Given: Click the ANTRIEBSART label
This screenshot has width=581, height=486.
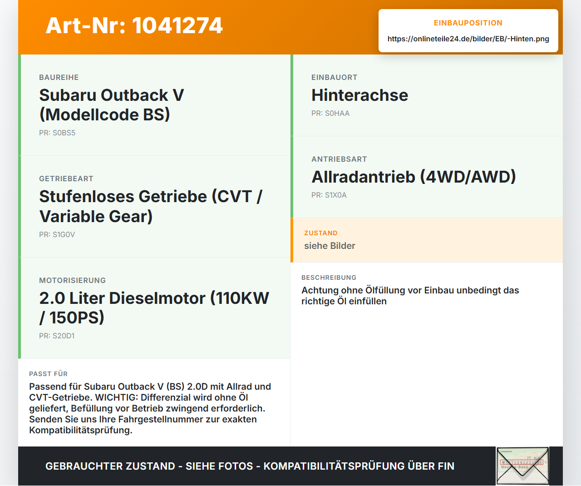Looking at the screenshot, I should coord(339,159).
